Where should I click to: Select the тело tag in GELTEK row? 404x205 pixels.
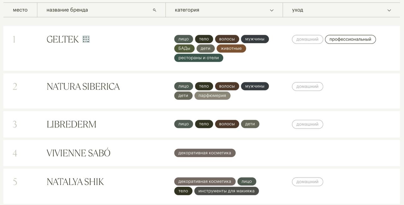pyautogui.click(x=204, y=39)
